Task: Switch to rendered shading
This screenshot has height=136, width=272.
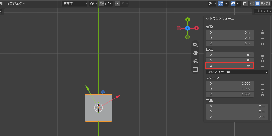Action: tap(268, 4)
